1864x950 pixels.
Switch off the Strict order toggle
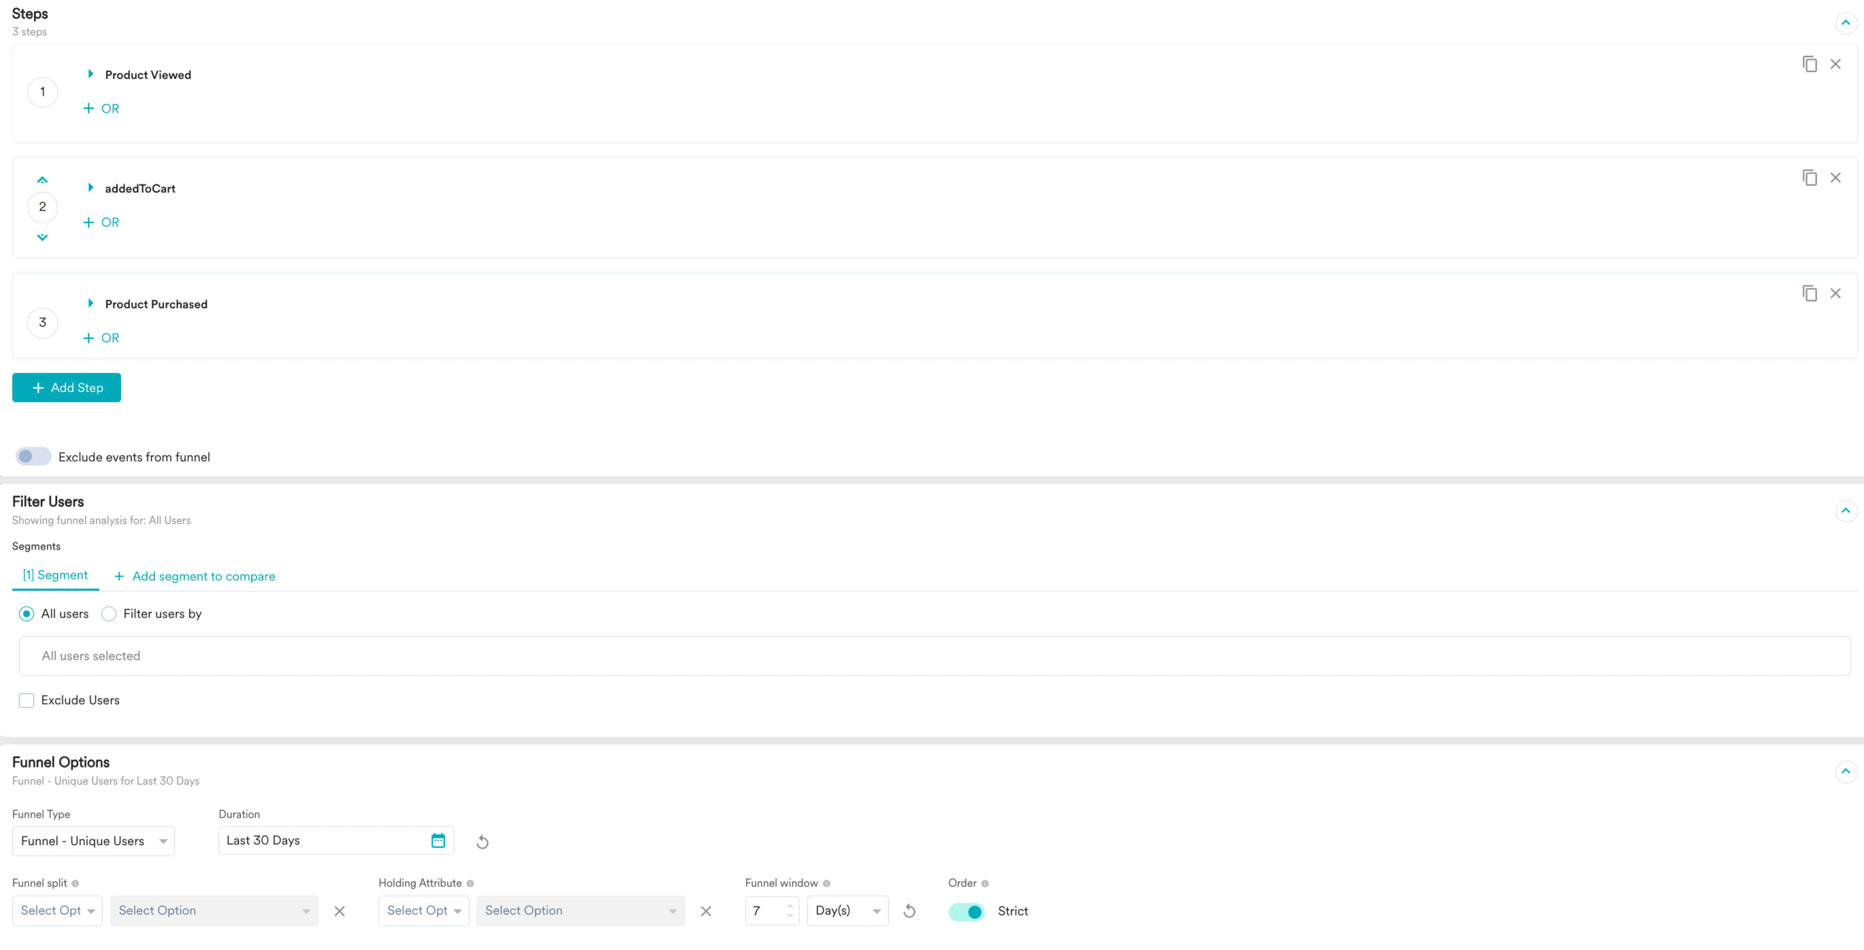click(x=966, y=912)
